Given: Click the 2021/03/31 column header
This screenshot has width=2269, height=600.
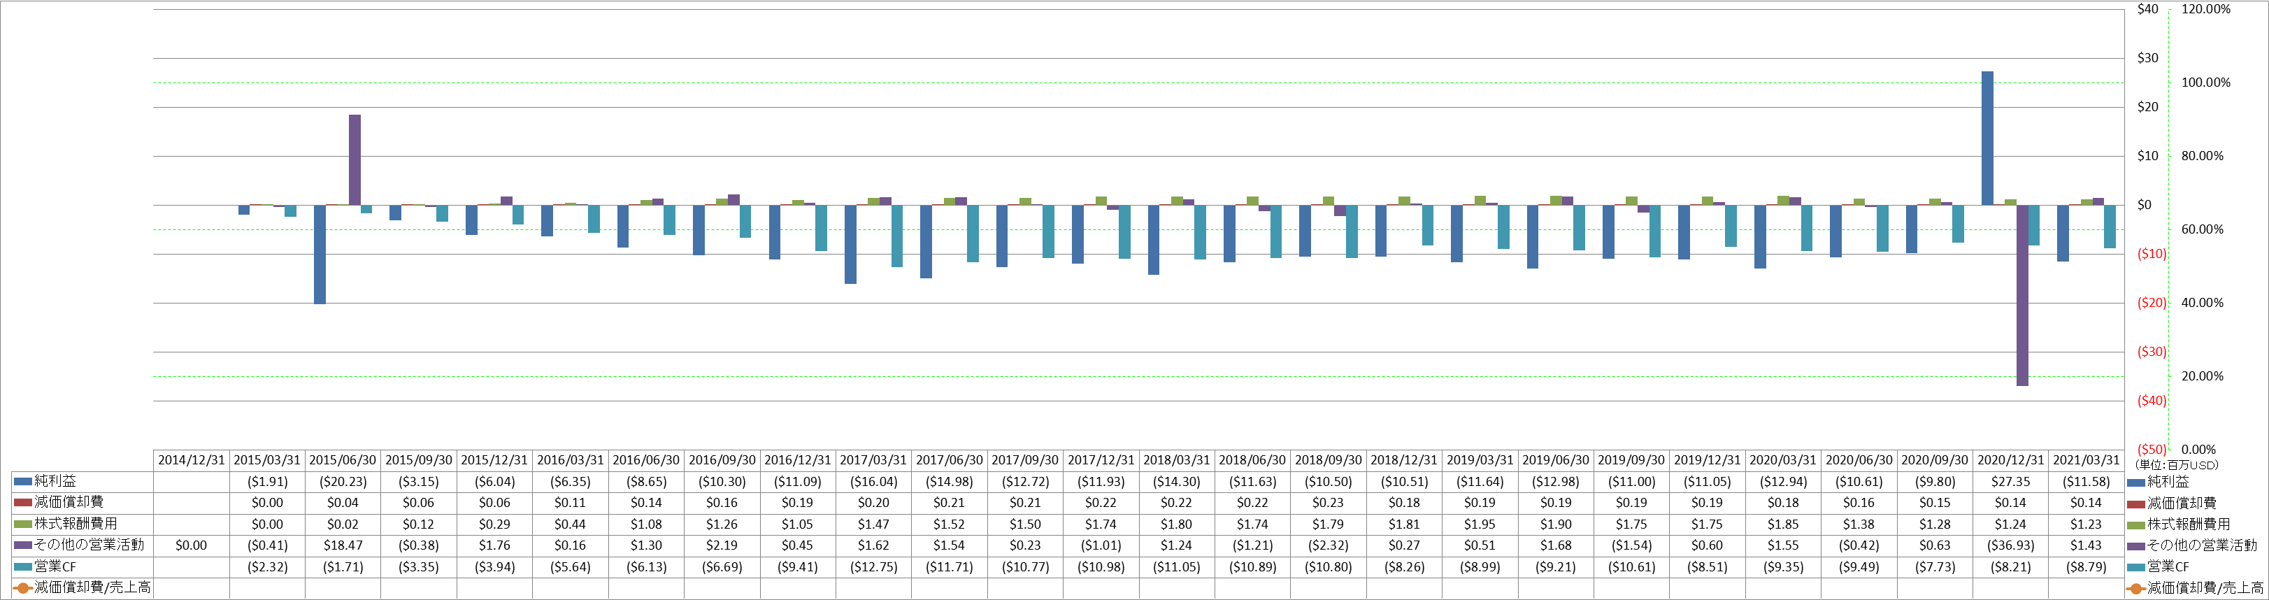Looking at the screenshot, I should pos(2086,460).
